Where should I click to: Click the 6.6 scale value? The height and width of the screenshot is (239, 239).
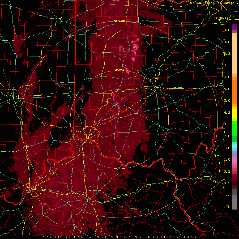click(227, 77)
